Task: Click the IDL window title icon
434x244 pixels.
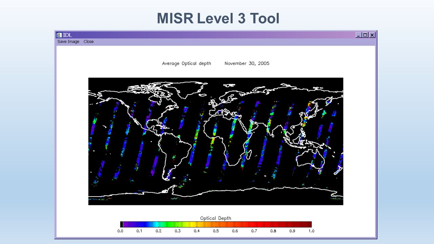Action: pyautogui.click(x=59, y=35)
